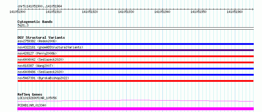Open the nsv4322161 (gnomADStructuralVariants) label

point(50,47)
